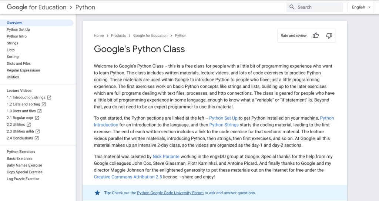Click the Python Exercises section heading
379x201 pixels.
coord(21,152)
